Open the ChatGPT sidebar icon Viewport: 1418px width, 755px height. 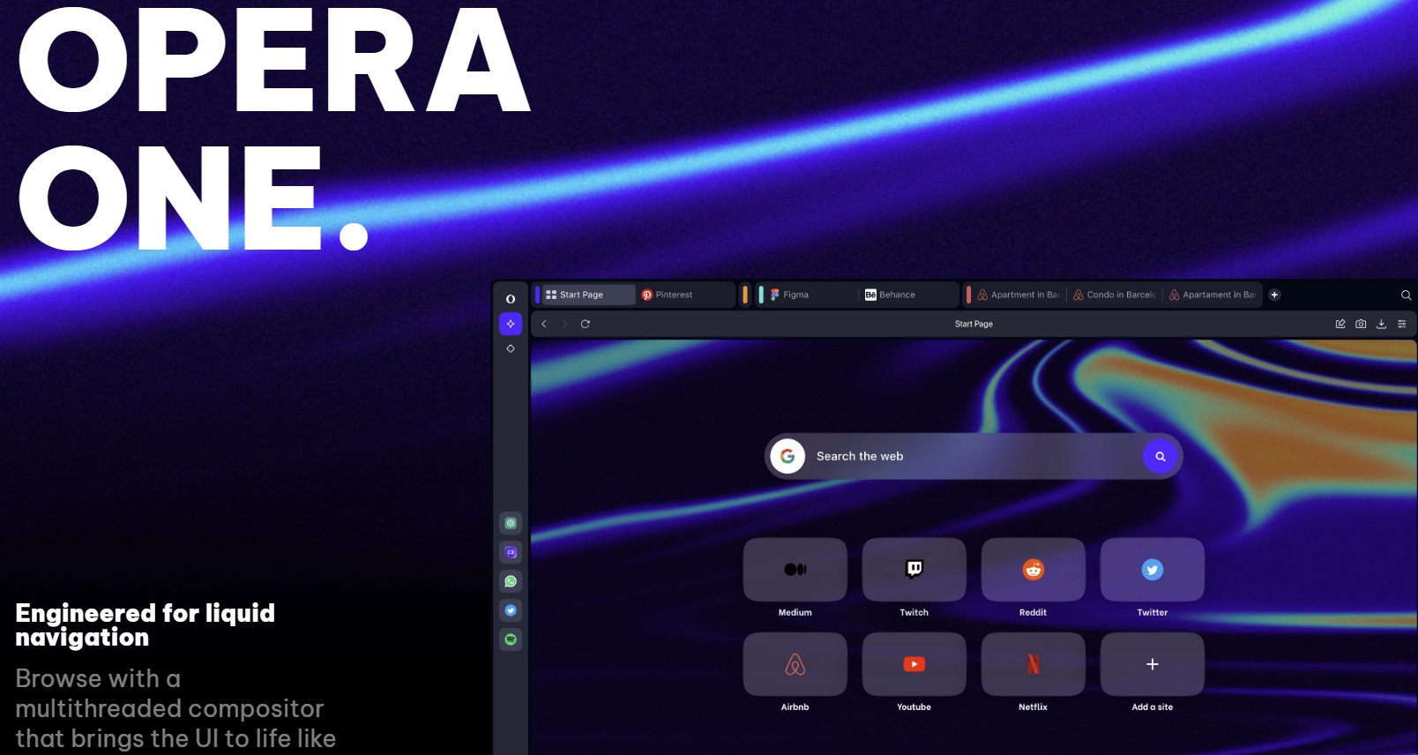tap(511, 523)
